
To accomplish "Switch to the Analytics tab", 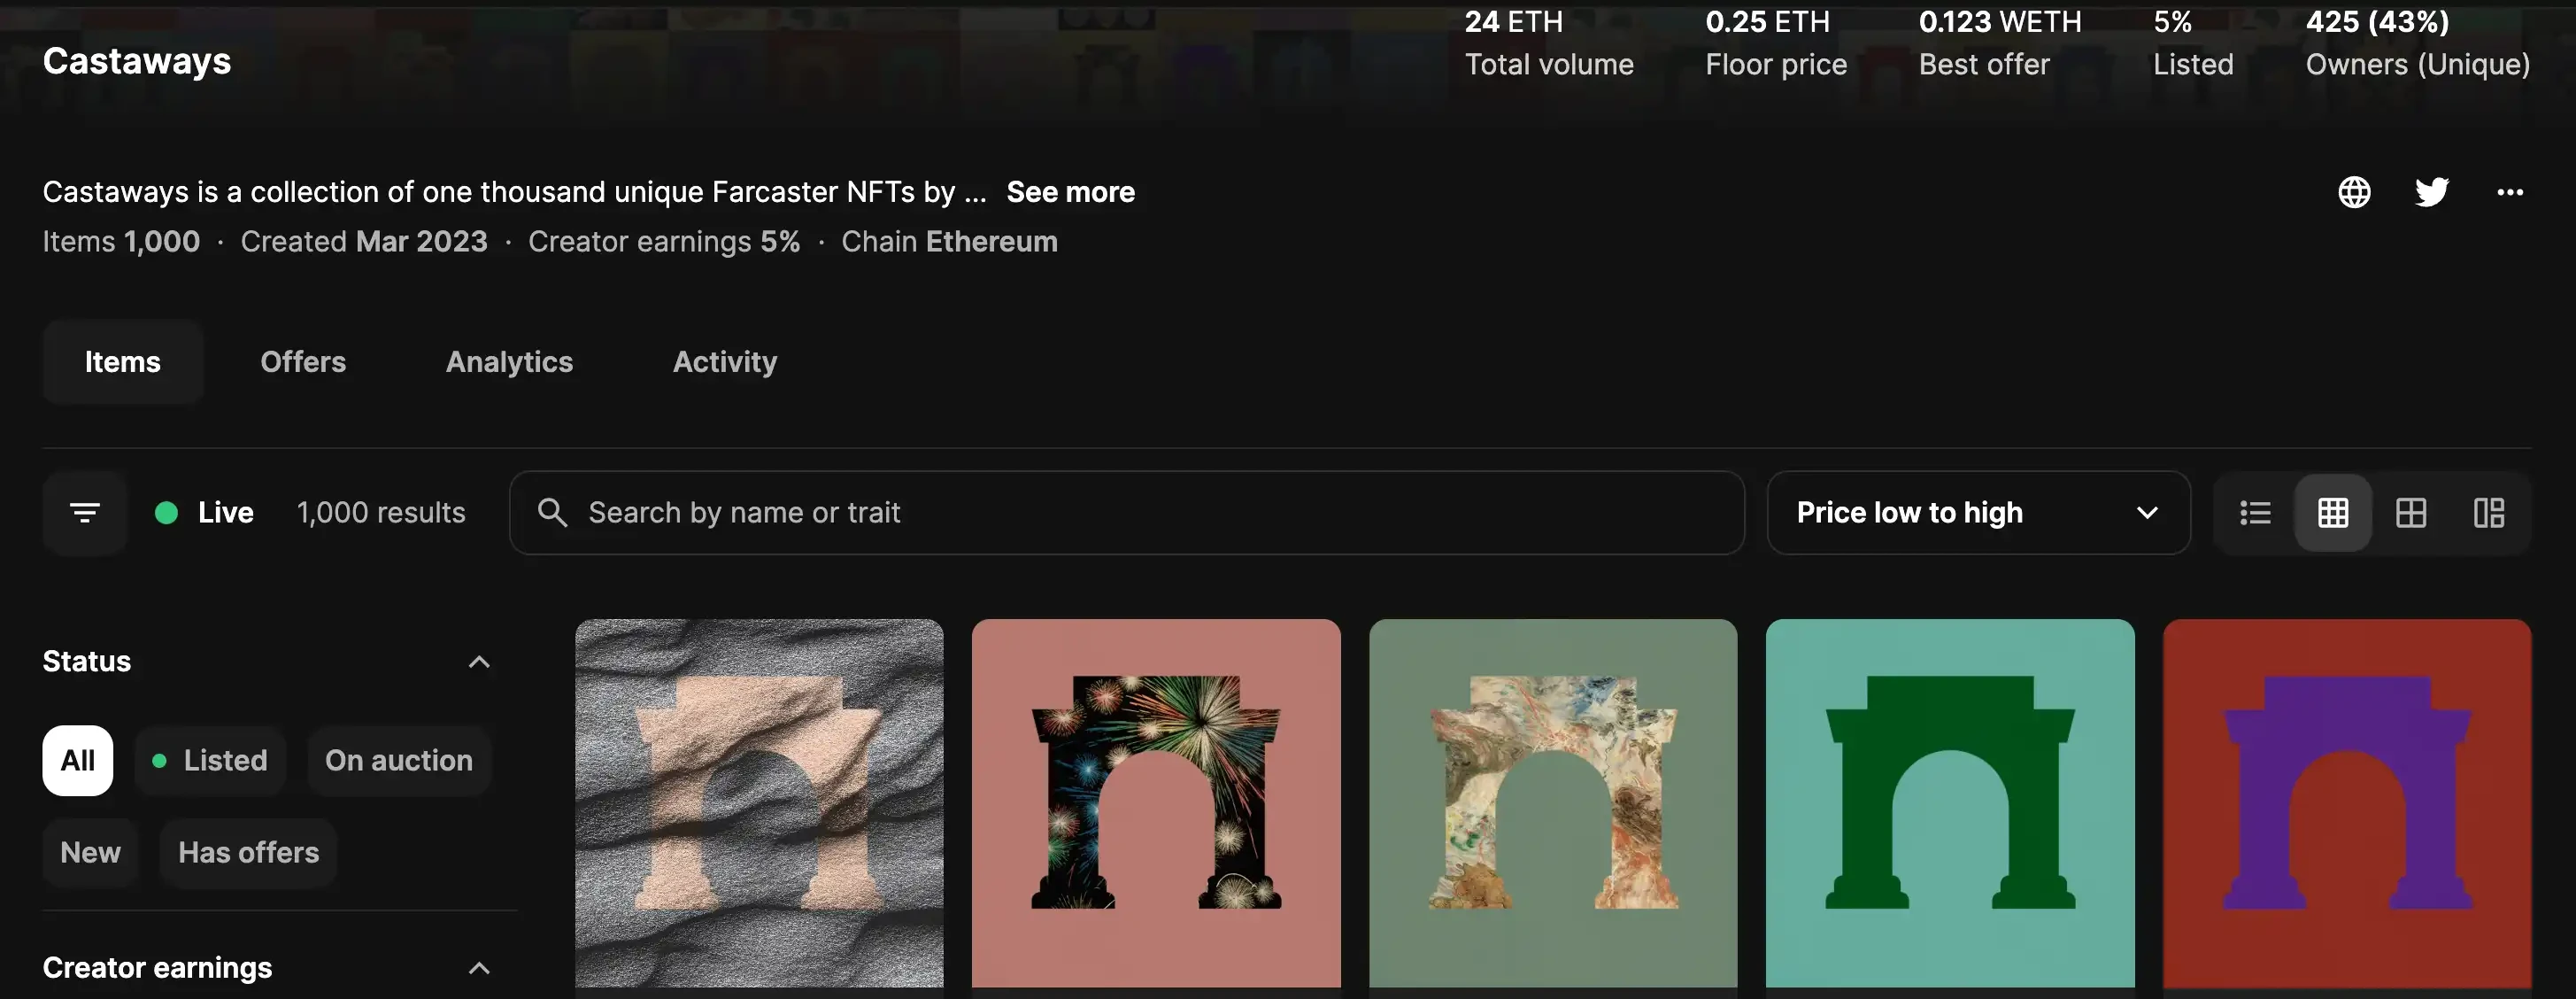I will (x=509, y=362).
